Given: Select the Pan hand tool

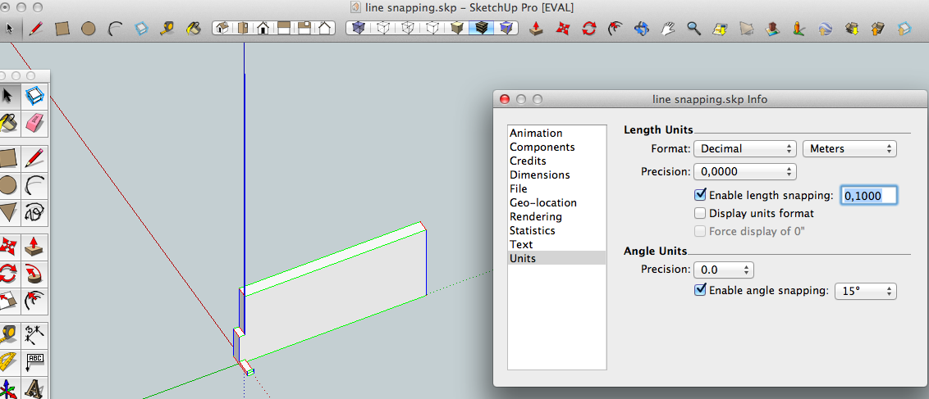Looking at the screenshot, I should [668, 29].
